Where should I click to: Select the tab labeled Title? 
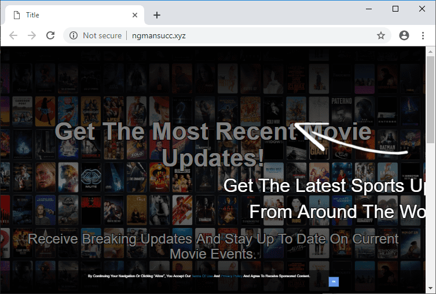[69, 15]
